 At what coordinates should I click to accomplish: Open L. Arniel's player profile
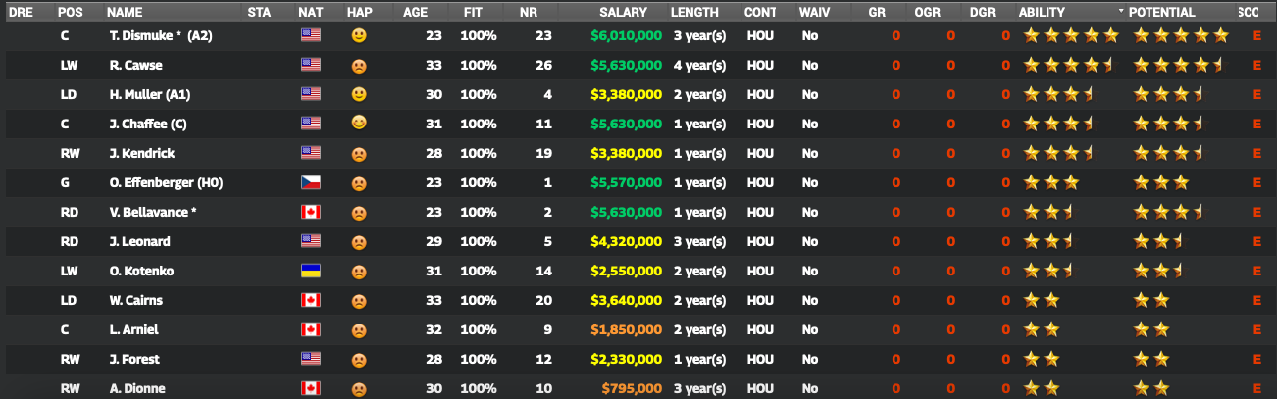[x=133, y=329]
